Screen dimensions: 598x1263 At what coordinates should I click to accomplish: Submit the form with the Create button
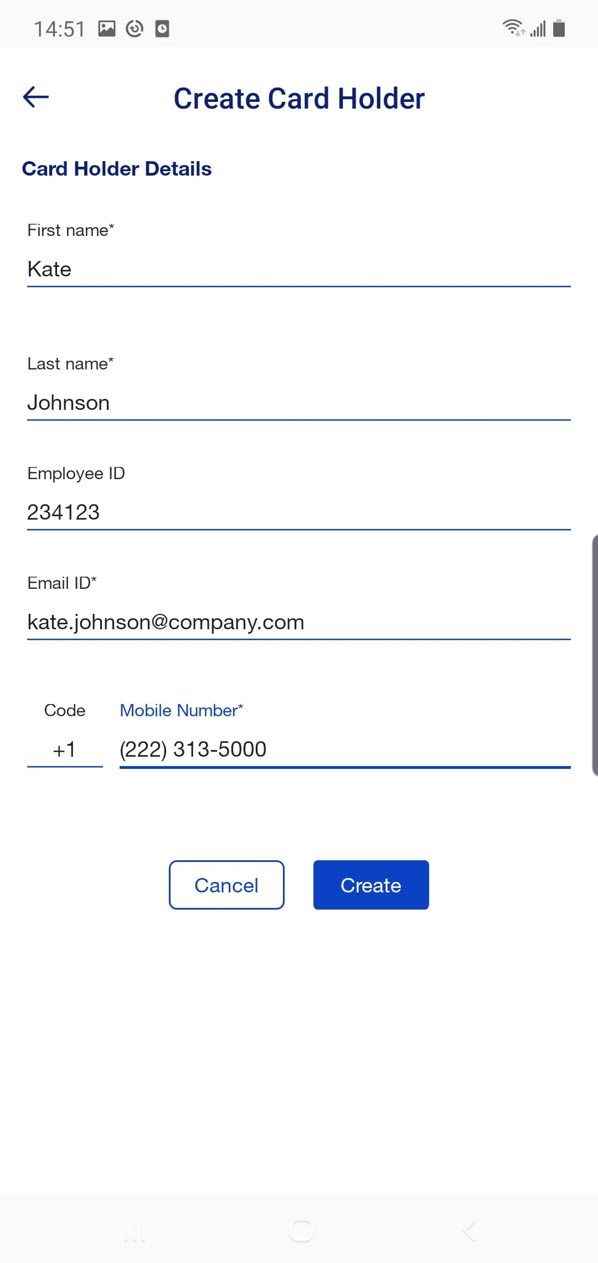371,885
